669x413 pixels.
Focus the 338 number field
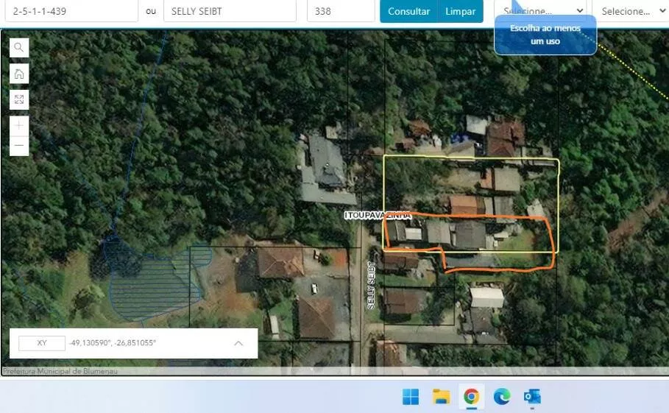click(341, 11)
